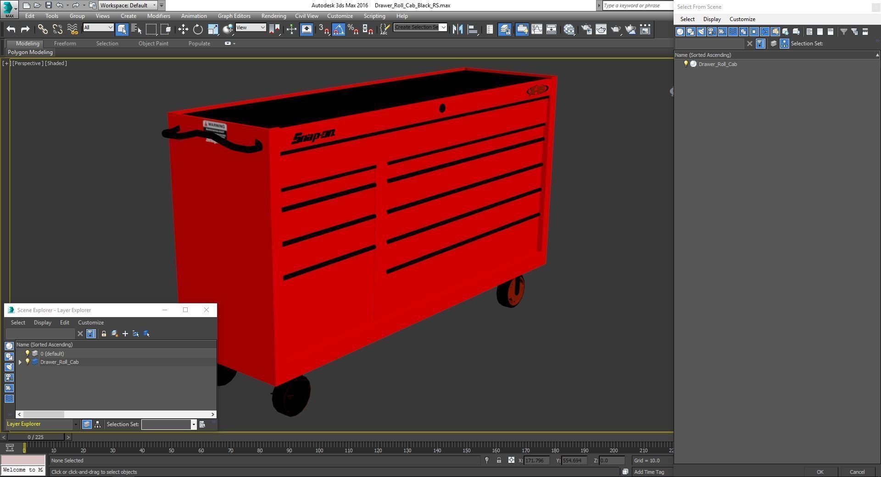Viewport: 881px width, 477px height.
Task: Expand the ribbon options dropdown arrow
Action: click(x=234, y=44)
